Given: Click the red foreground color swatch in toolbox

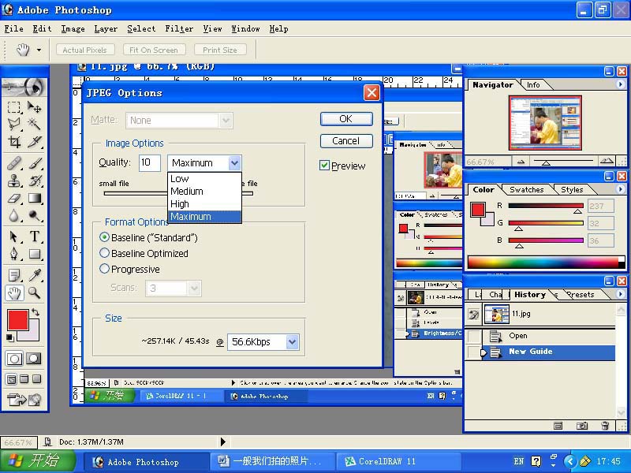Looking at the screenshot, I should click(x=17, y=319).
